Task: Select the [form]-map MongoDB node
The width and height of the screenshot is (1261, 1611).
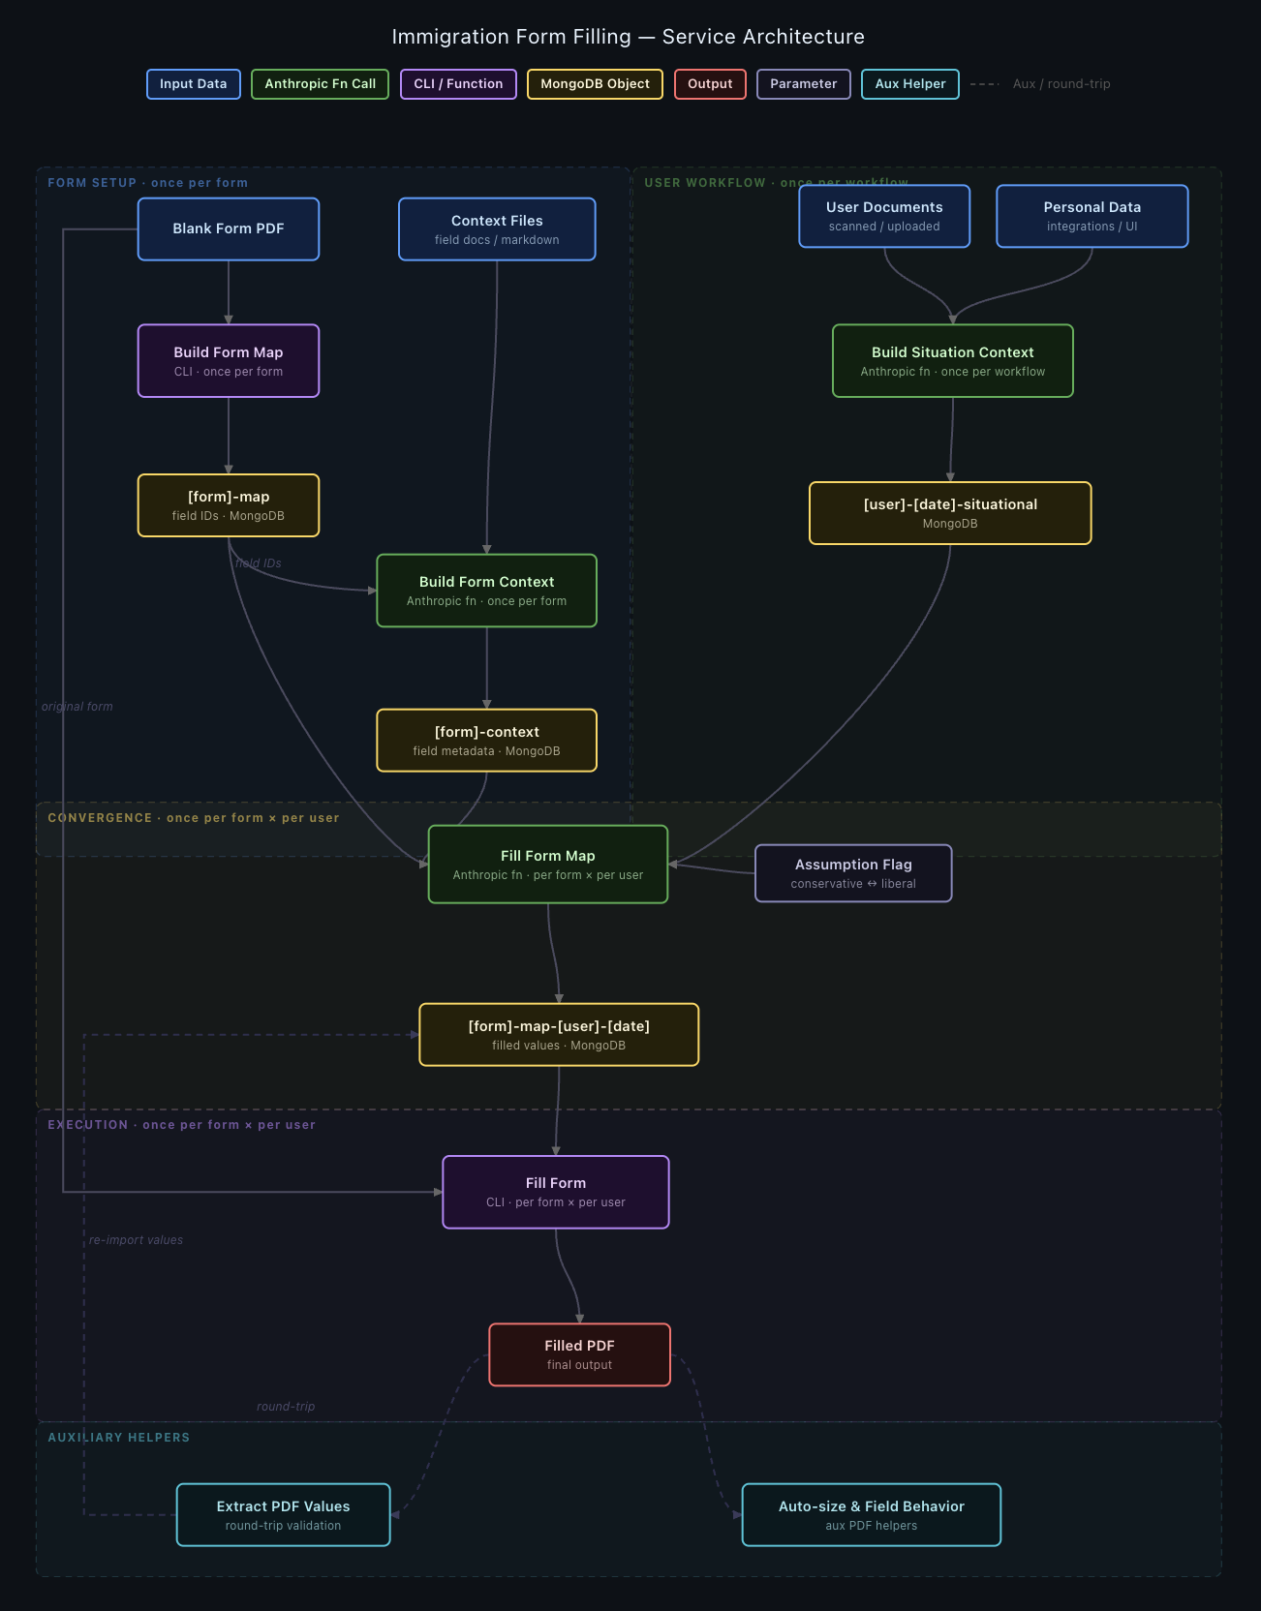Action: [229, 505]
